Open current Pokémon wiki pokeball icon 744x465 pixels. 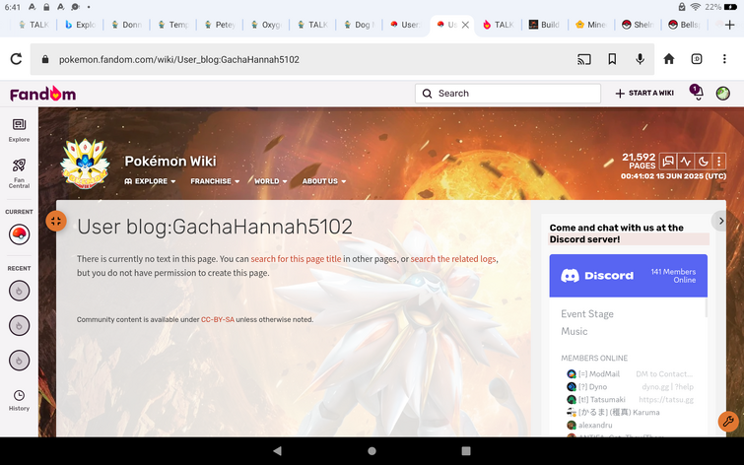[x=19, y=234]
